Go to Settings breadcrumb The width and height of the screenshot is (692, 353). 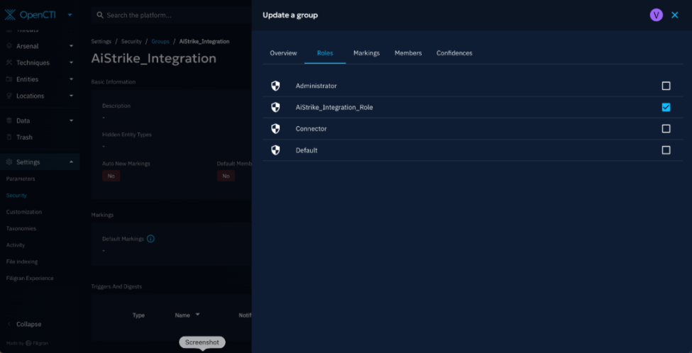point(101,41)
